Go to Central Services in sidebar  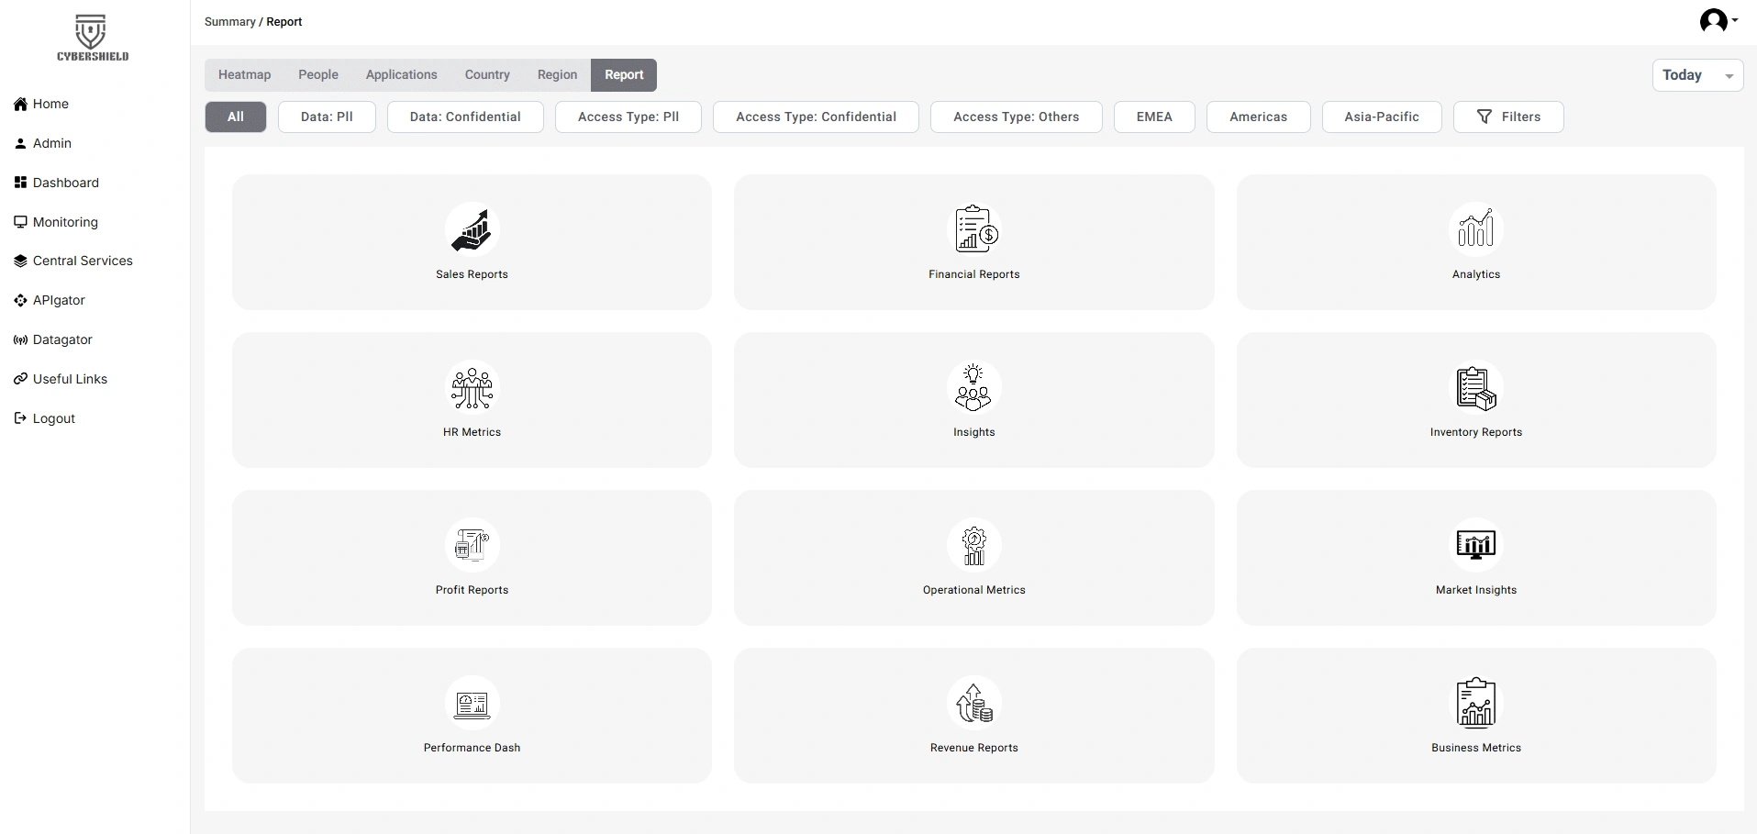tap(83, 261)
